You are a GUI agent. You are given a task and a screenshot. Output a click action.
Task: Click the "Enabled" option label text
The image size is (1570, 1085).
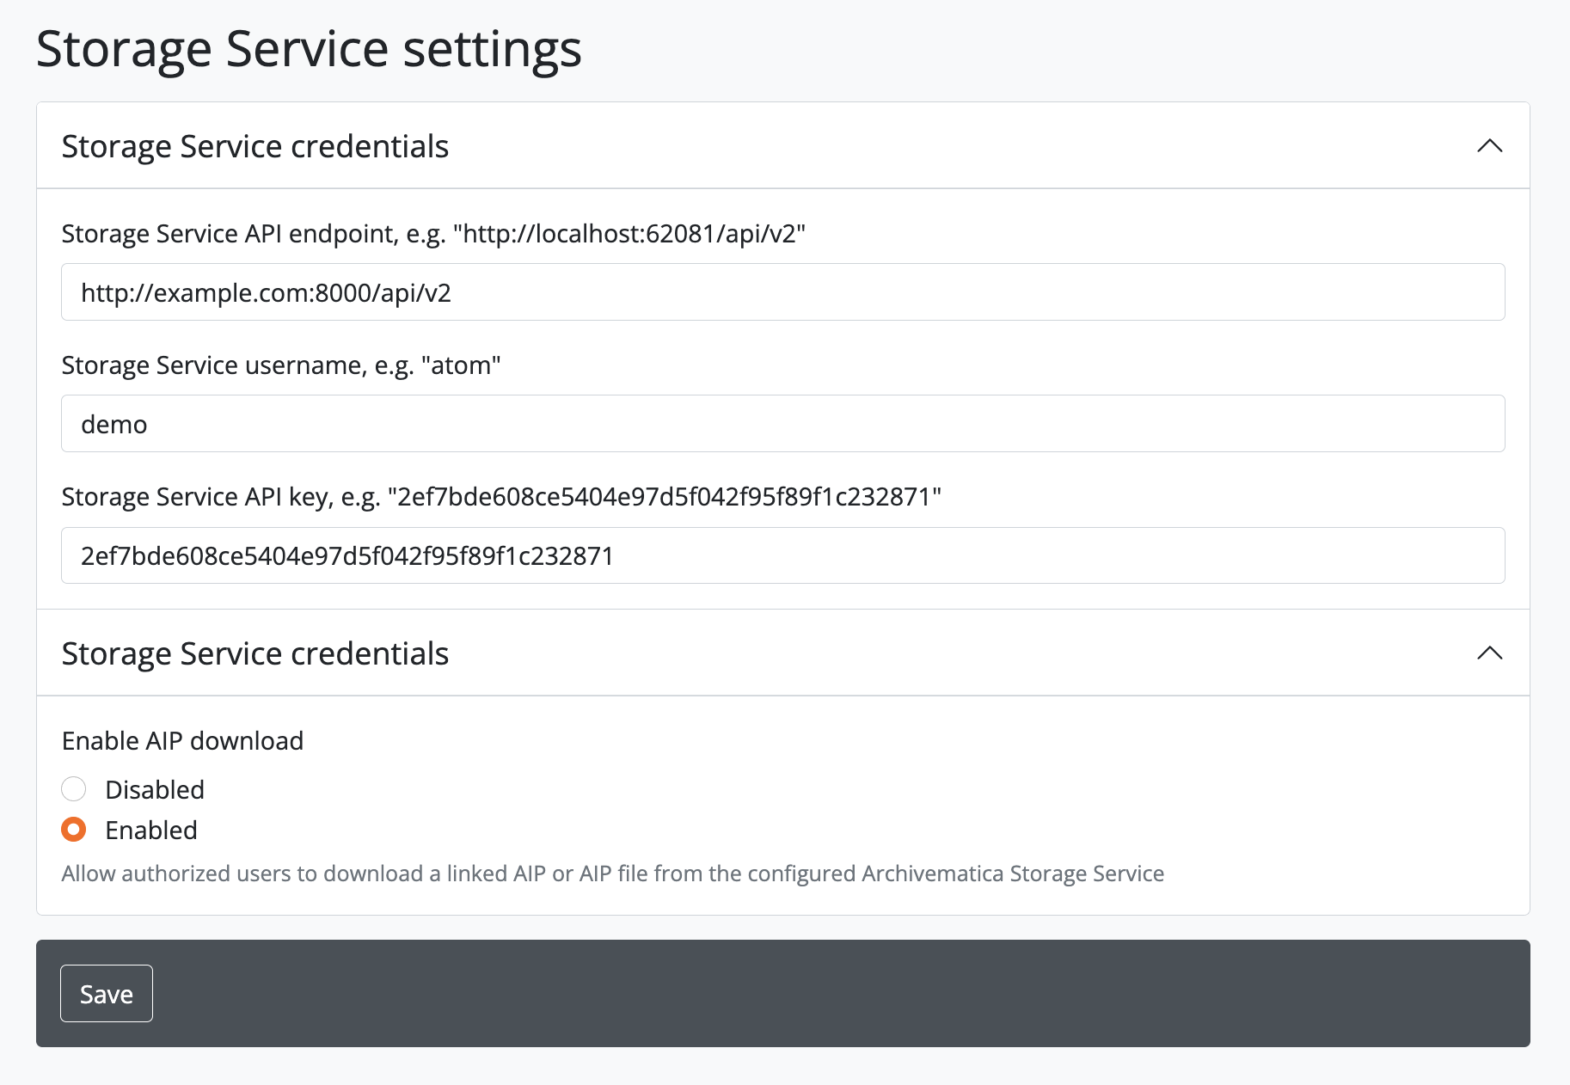(151, 830)
